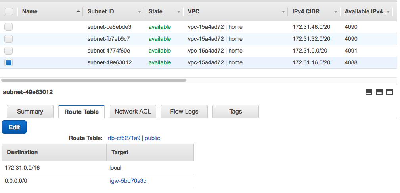Viewport: 400px width, 193px height.
Task: Open route table link rtb-cf6271a9
Action: click(124, 138)
